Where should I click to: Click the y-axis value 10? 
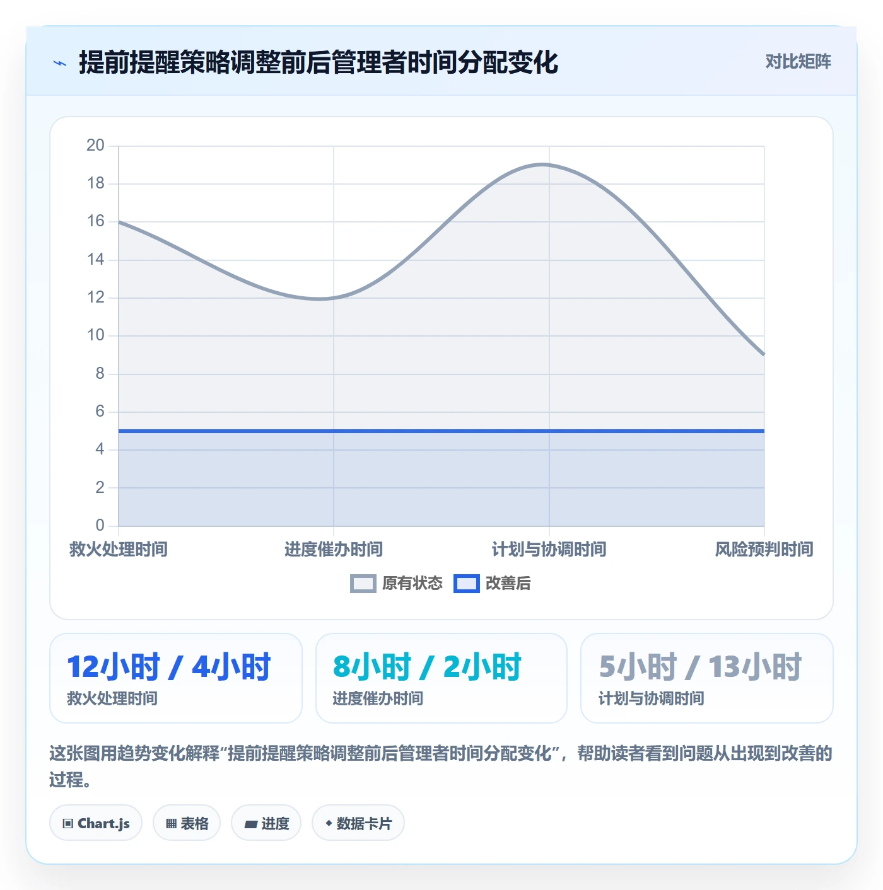pyautogui.click(x=95, y=335)
